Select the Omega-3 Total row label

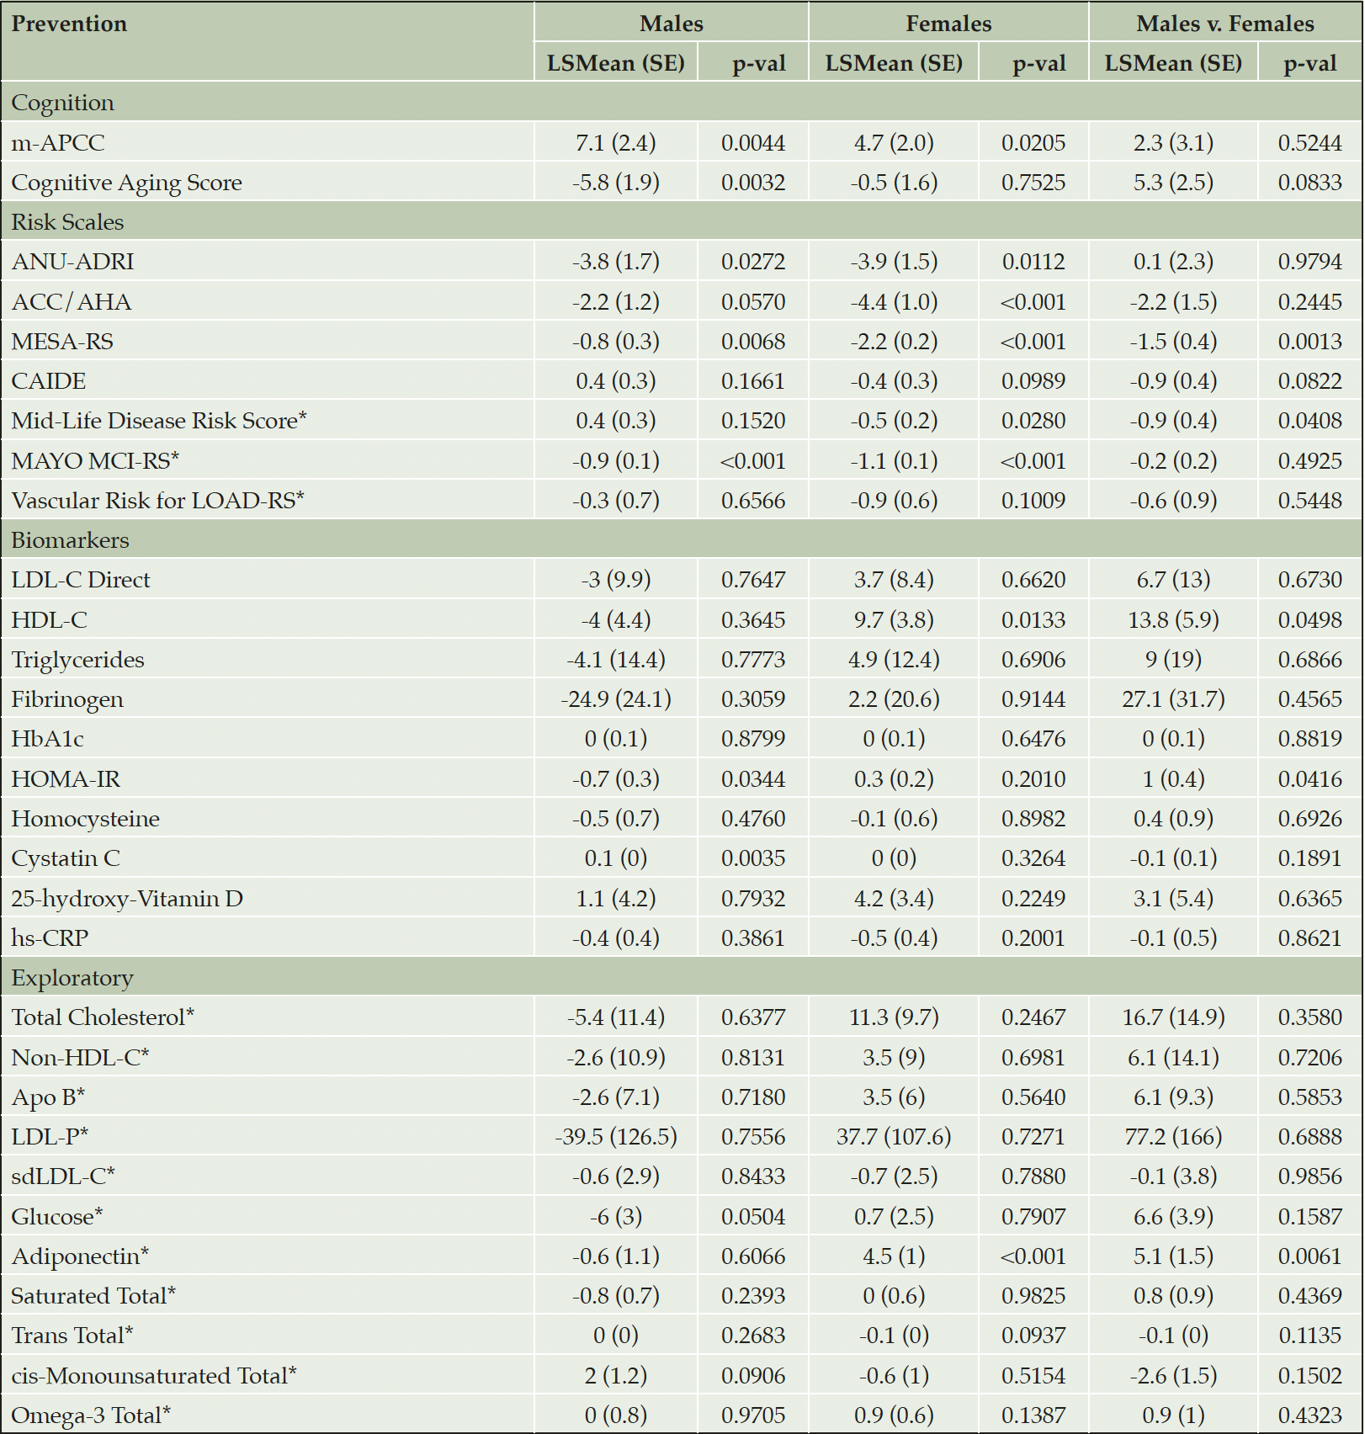(91, 1415)
